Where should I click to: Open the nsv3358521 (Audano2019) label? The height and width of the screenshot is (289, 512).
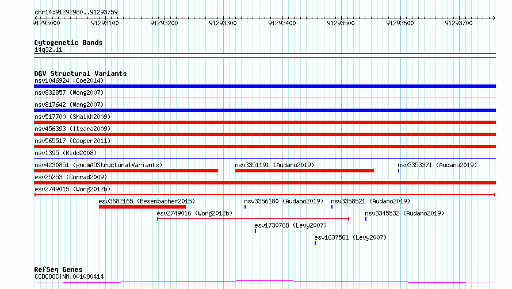coord(370,201)
